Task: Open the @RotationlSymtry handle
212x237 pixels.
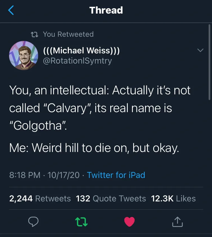Action: click(x=77, y=60)
